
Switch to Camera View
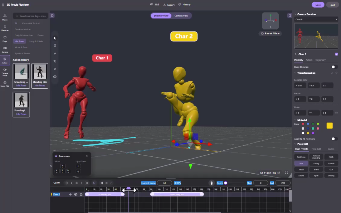click(181, 16)
